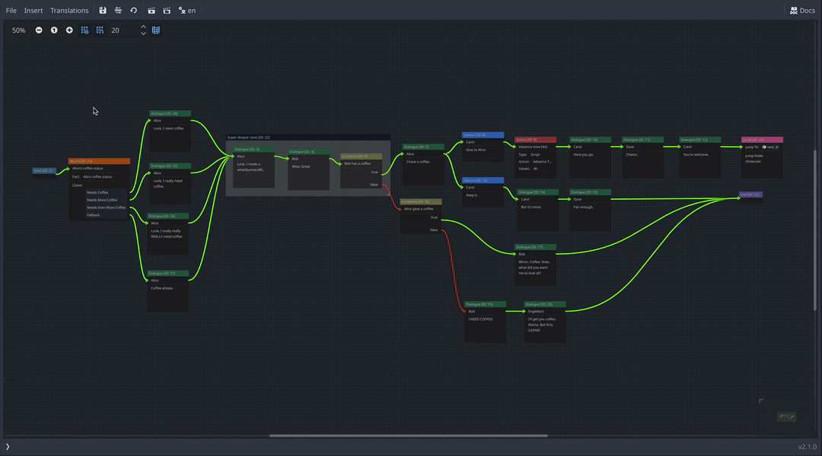822x456 pixels.
Task: Toggle the grid visibility button
Action: tap(84, 30)
